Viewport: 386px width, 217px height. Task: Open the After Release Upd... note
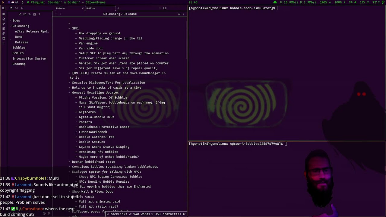32,31
